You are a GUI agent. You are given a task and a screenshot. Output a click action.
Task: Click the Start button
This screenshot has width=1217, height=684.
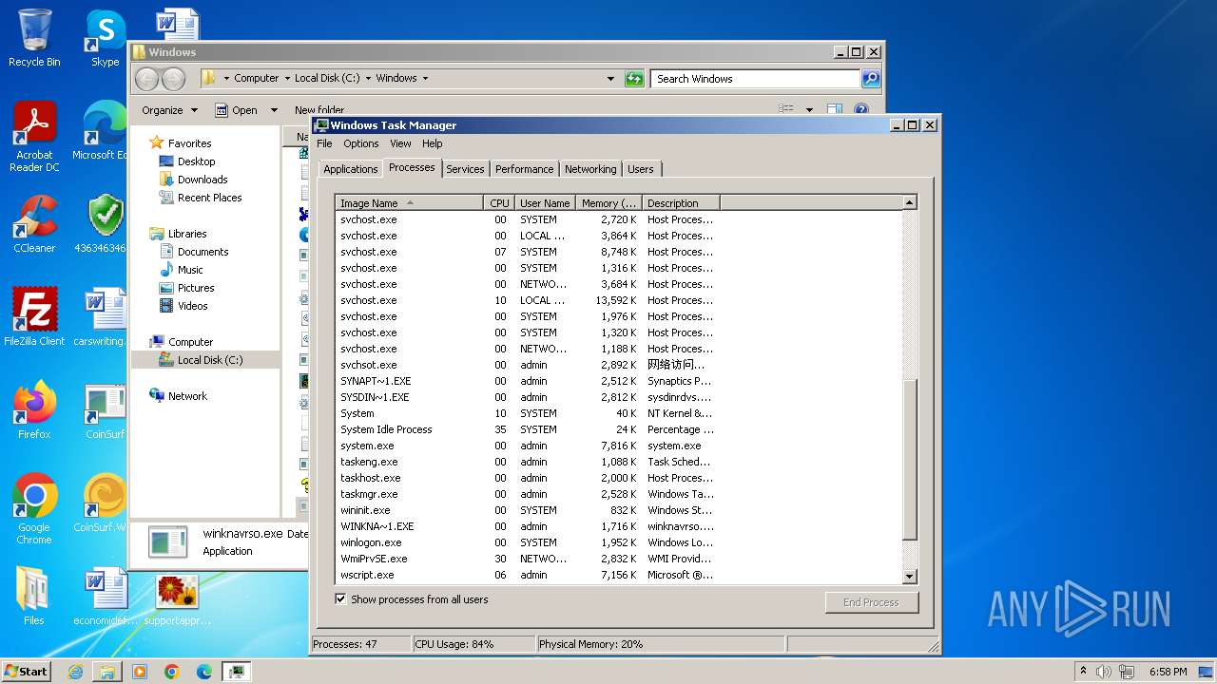click(27, 672)
